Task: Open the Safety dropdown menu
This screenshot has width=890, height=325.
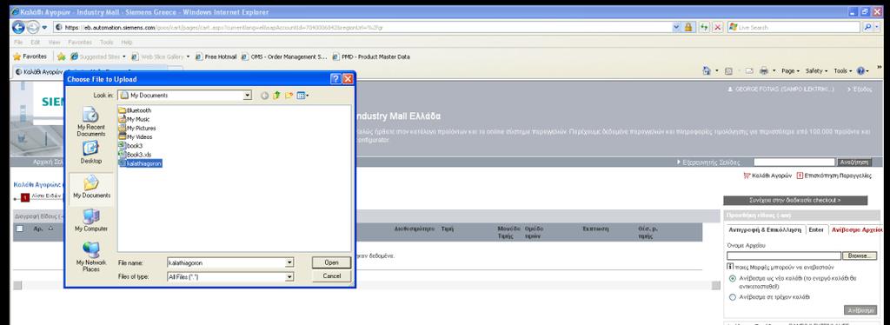Action: pyautogui.click(x=817, y=71)
